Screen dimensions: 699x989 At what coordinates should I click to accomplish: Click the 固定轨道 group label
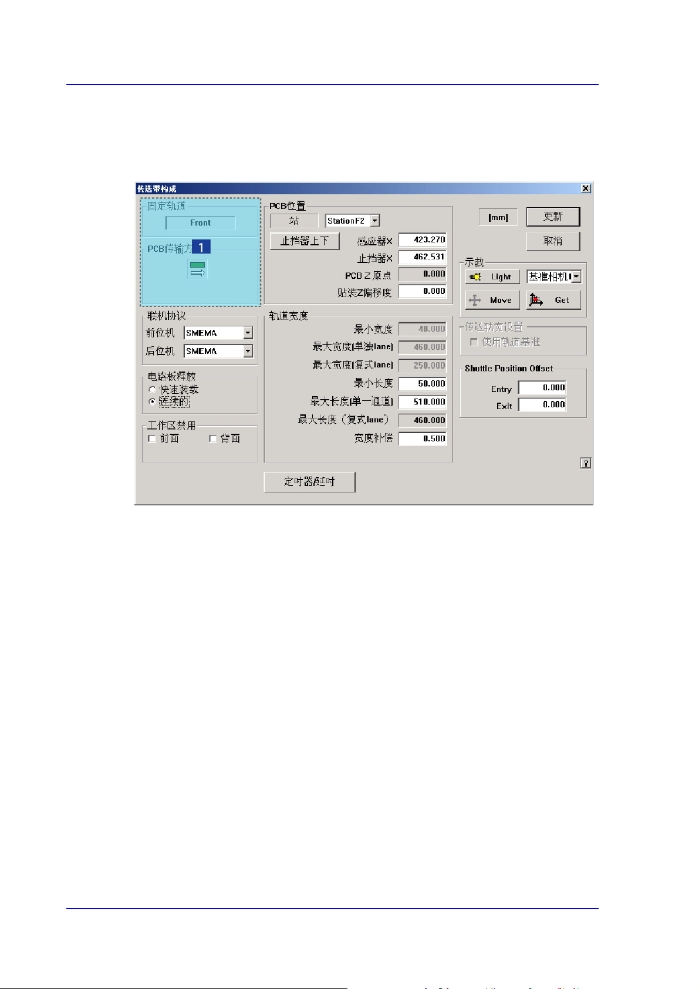point(166,206)
